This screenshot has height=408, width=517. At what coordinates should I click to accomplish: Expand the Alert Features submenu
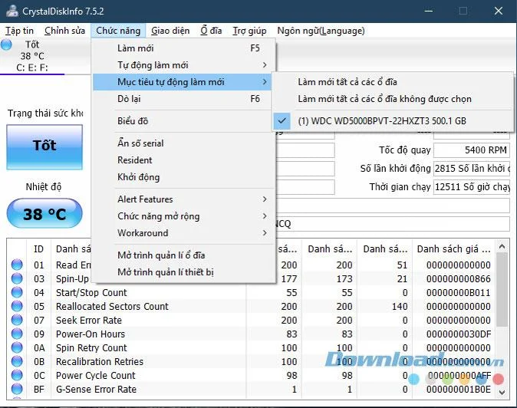tap(183, 199)
